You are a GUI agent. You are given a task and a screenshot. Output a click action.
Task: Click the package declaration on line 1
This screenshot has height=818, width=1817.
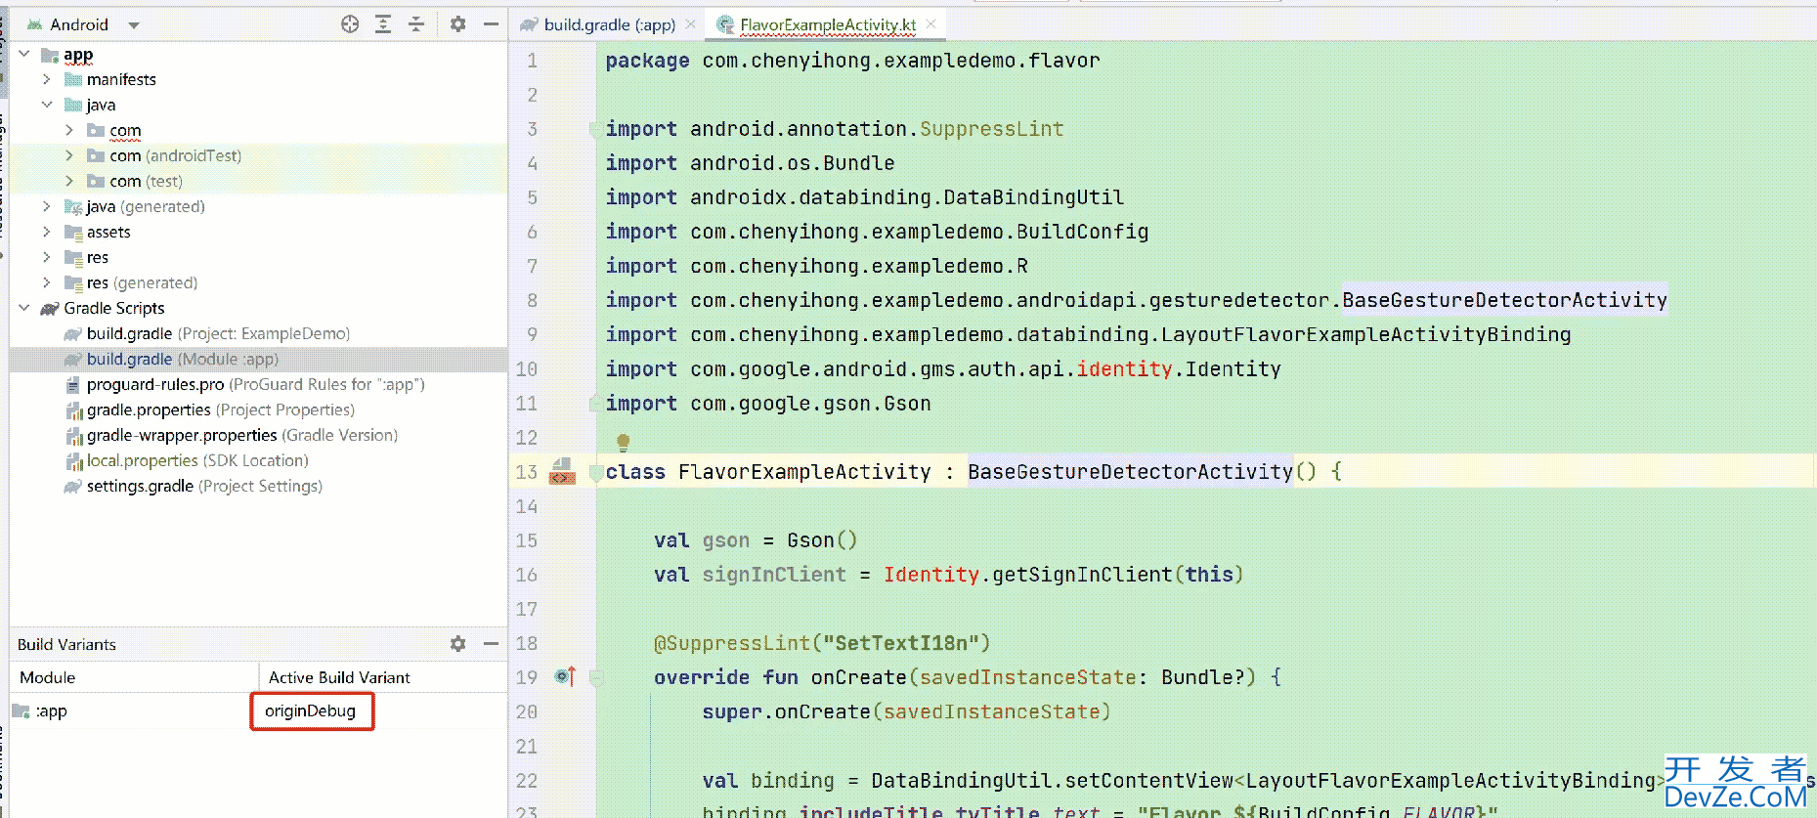852,61
